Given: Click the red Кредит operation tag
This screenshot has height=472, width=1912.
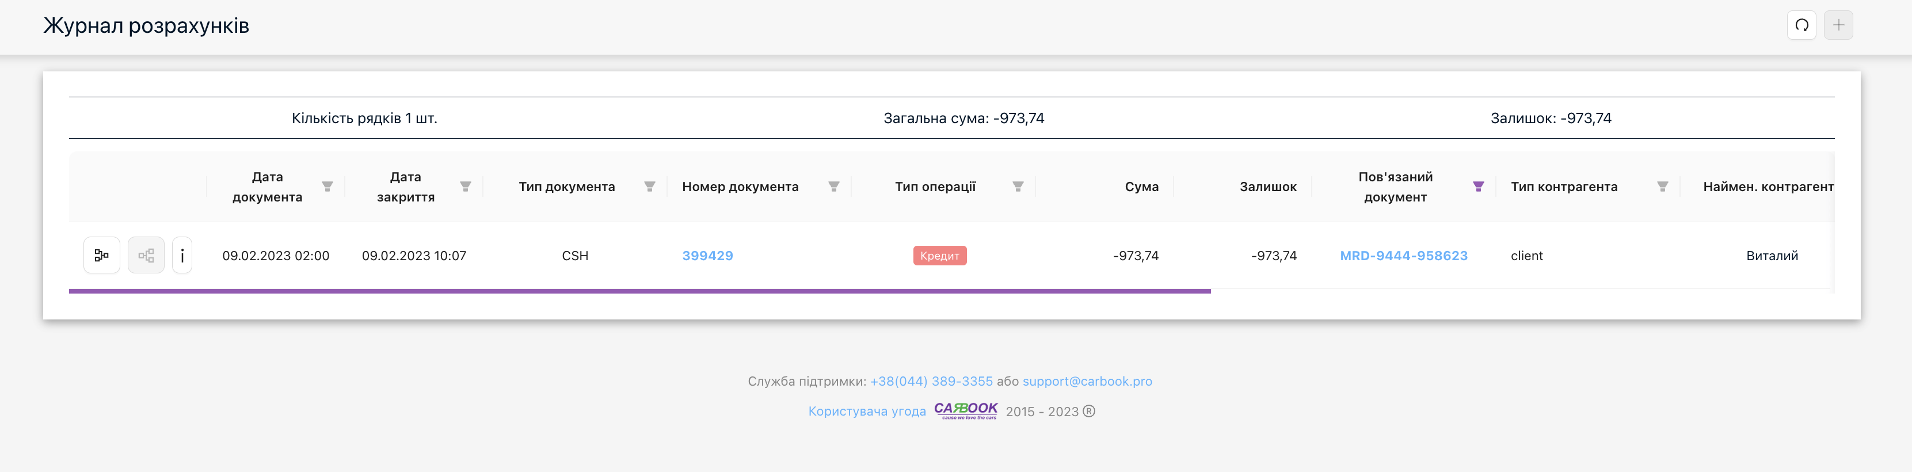Looking at the screenshot, I should 939,256.
